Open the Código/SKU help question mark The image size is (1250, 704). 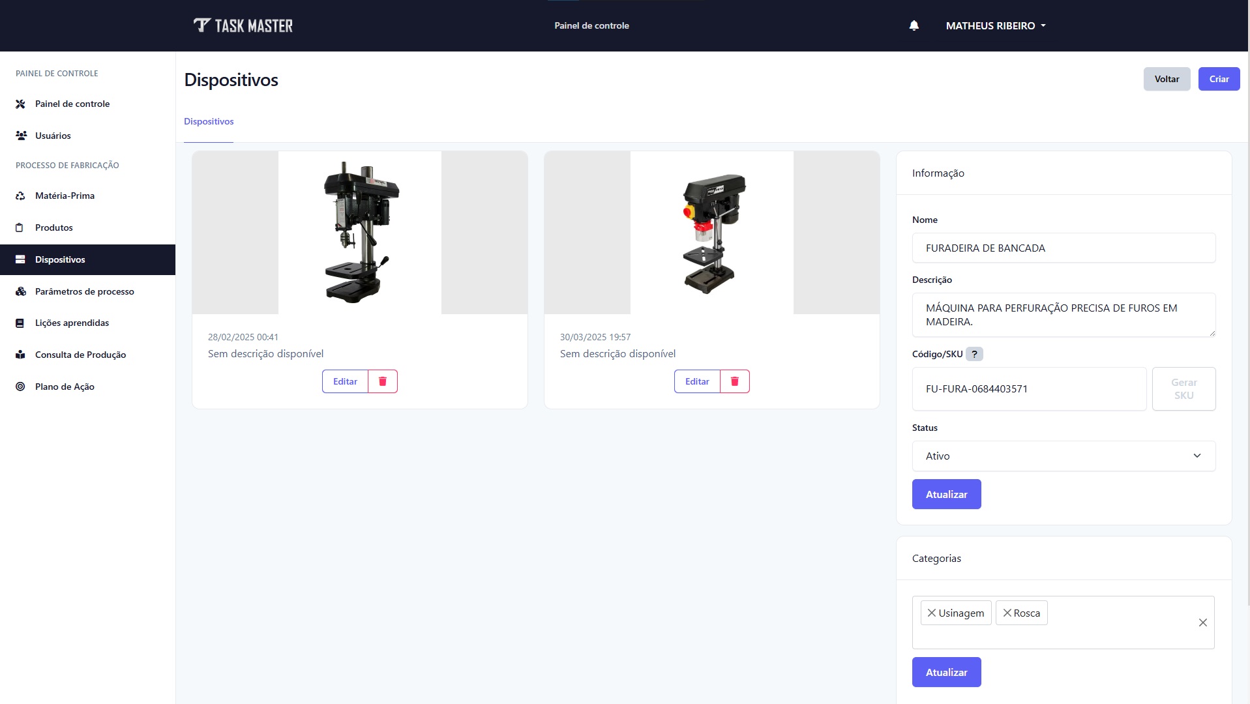click(x=974, y=354)
